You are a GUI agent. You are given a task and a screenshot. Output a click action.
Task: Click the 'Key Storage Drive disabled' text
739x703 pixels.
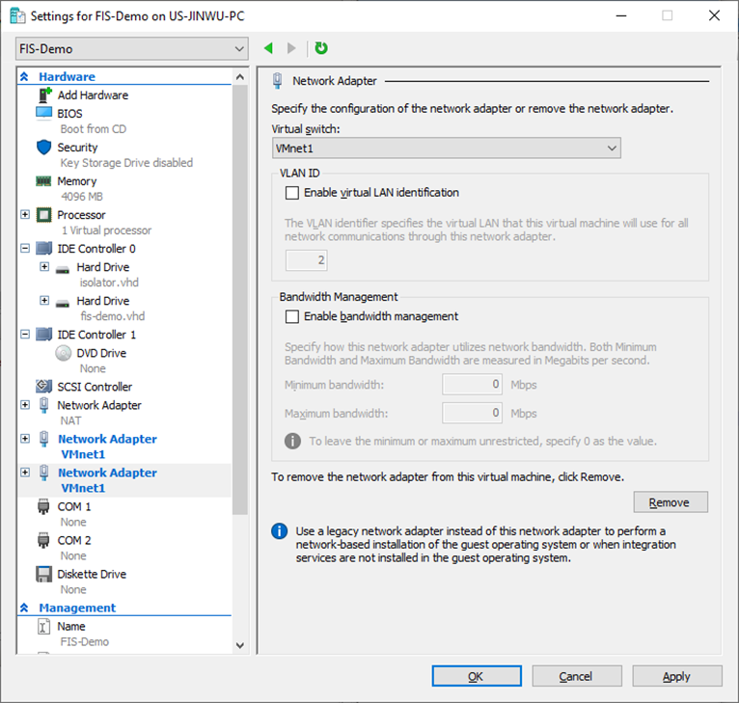coord(126,163)
